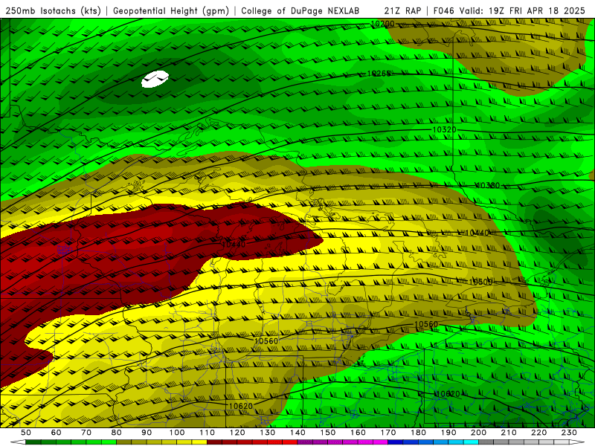The width and height of the screenshot is (595, 446).
Task: Click the 60 tick label on the colorbar
Action: click(x=57, y=433)
